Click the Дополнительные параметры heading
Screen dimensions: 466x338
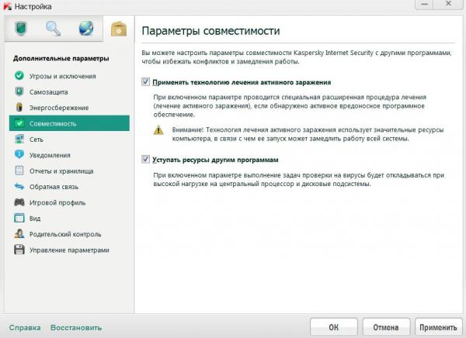[61, 58]
